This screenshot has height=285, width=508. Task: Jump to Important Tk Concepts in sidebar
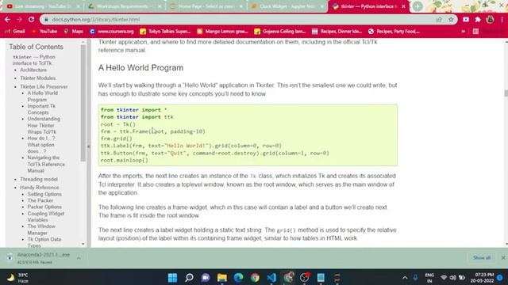point(41,109)
